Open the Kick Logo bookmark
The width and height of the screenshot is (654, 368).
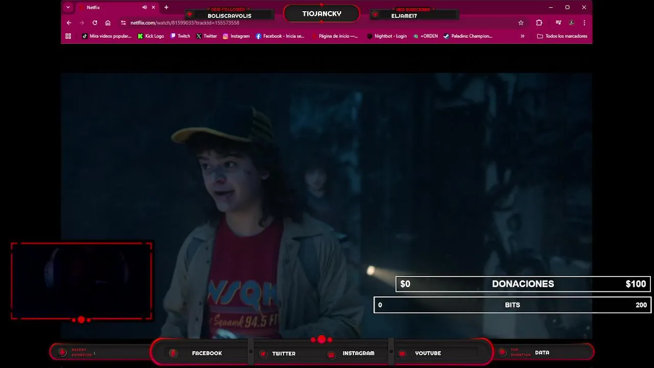pos(151,36)
